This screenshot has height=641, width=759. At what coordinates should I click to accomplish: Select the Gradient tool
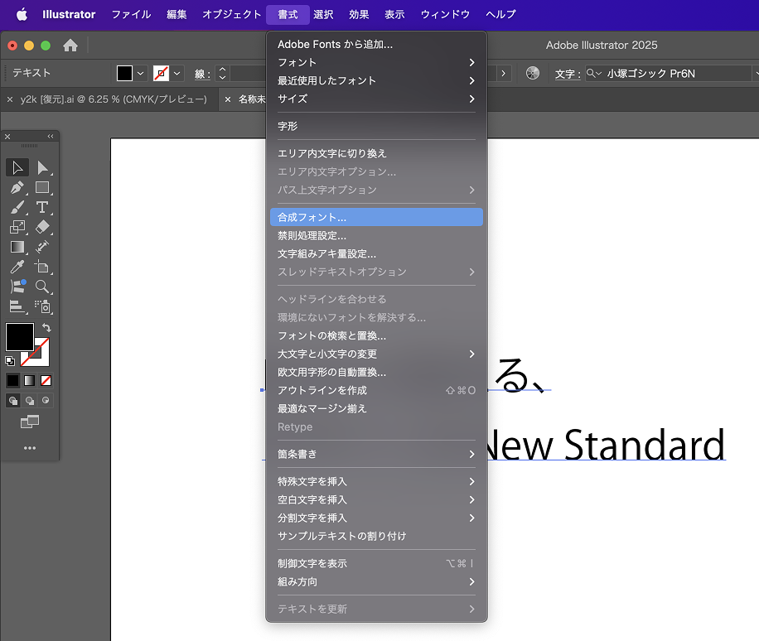click(17, 247)
